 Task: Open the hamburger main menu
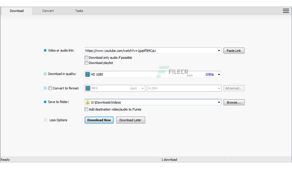286,11
